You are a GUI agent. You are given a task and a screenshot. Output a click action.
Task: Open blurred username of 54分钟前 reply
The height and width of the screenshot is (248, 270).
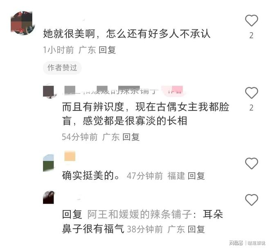point(110,91)
